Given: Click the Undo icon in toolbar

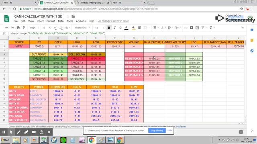Looking at the screenshot, I should (x=7, y=28).
